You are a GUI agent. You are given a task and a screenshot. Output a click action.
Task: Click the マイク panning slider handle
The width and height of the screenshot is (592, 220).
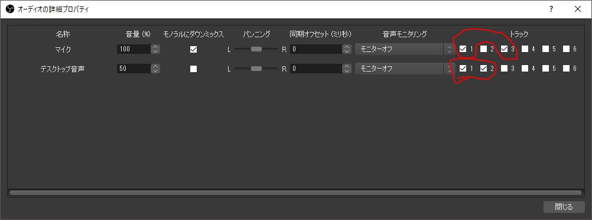click(x=256, y=48)
